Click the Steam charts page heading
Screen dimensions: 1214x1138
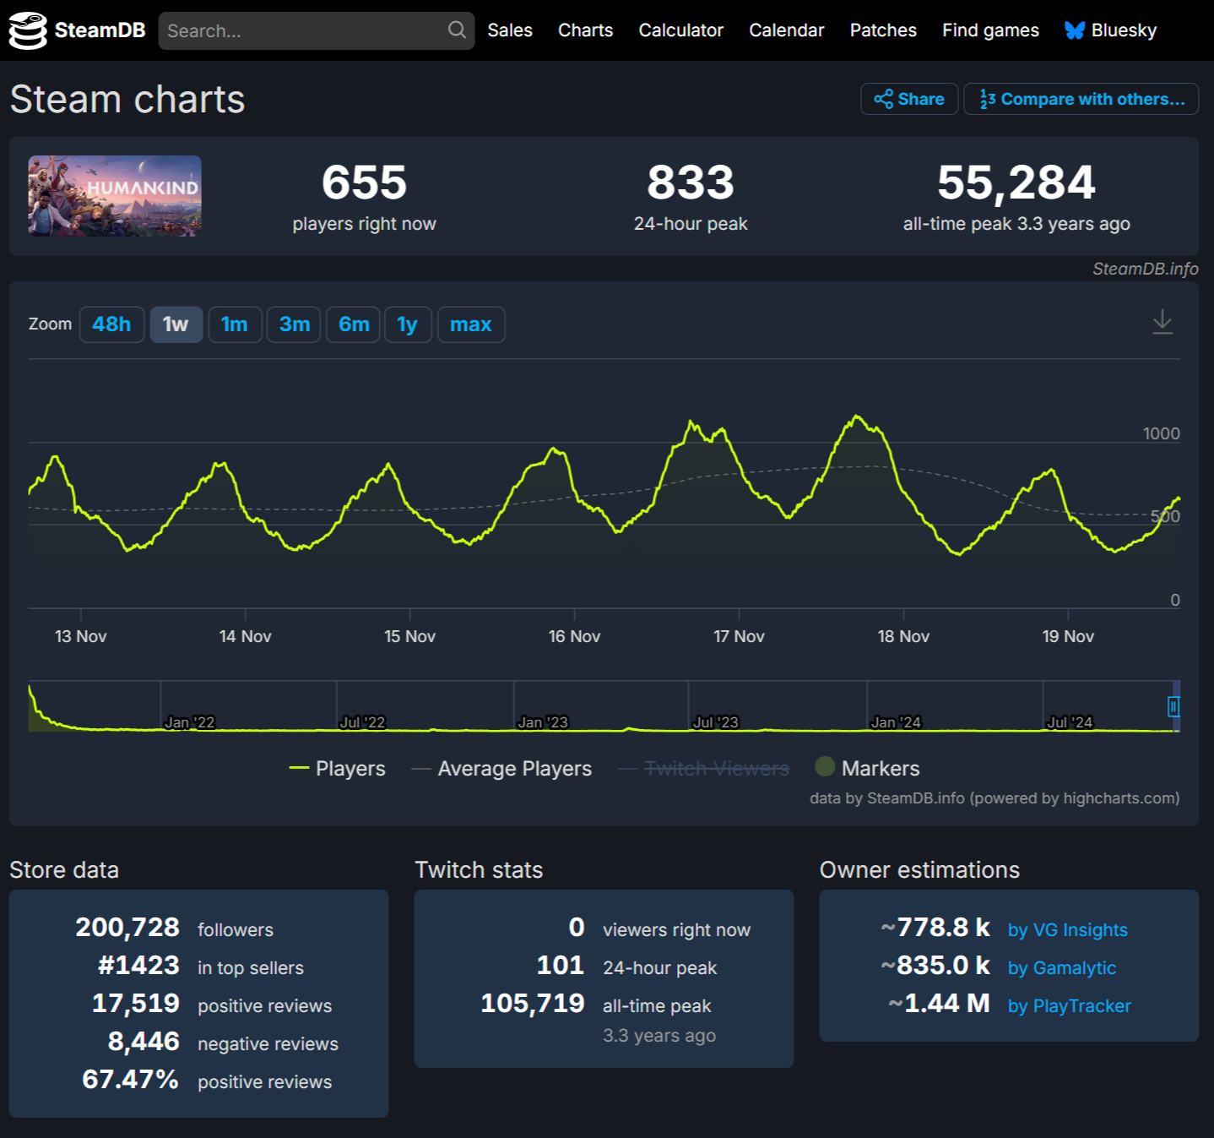(x=127, y=100)
